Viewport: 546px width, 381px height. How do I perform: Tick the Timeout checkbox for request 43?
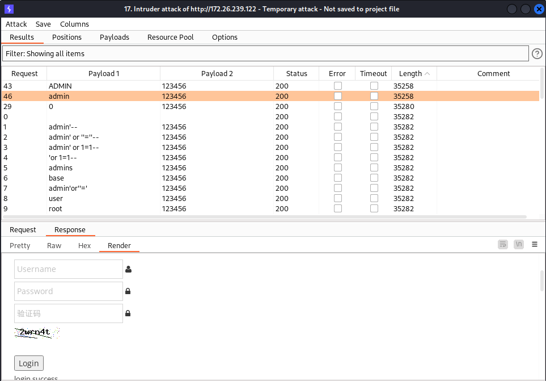tap(374, 86)
